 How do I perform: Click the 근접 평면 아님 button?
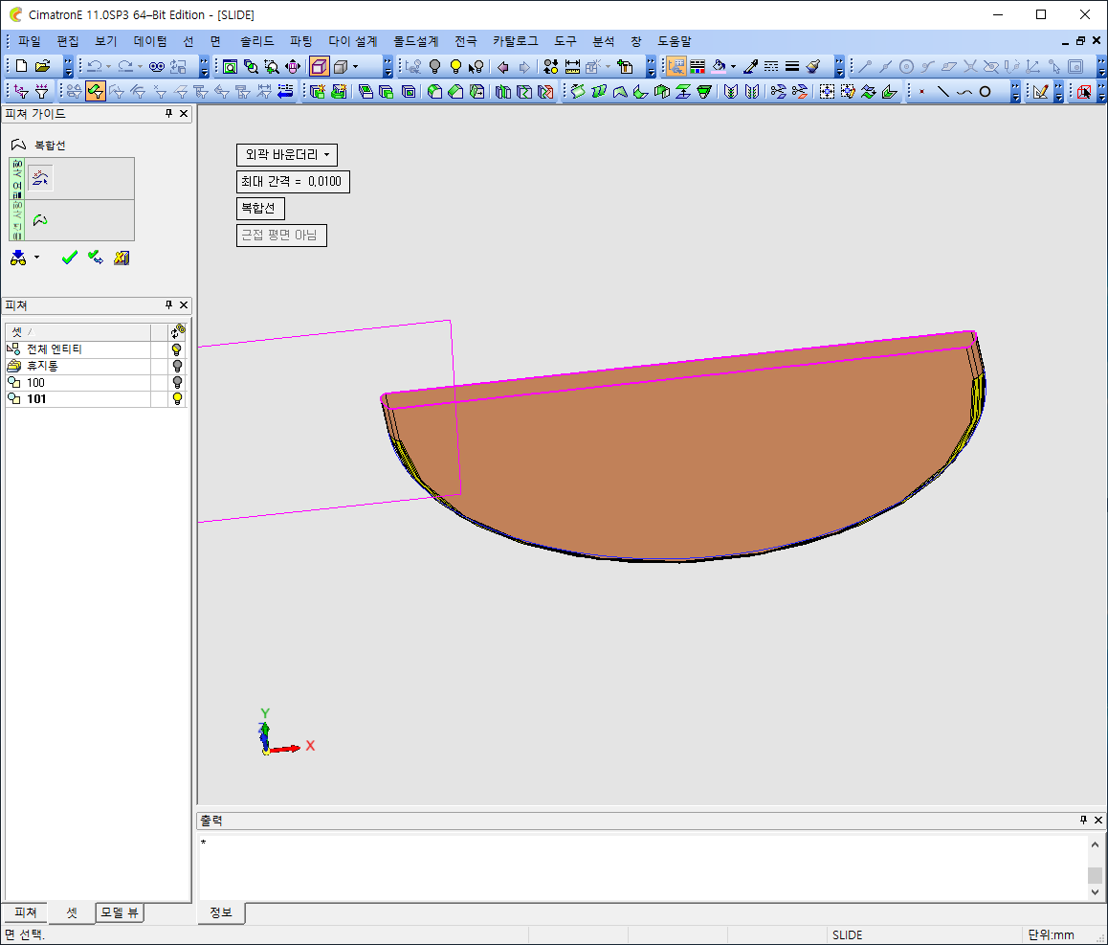coord(282,236)
